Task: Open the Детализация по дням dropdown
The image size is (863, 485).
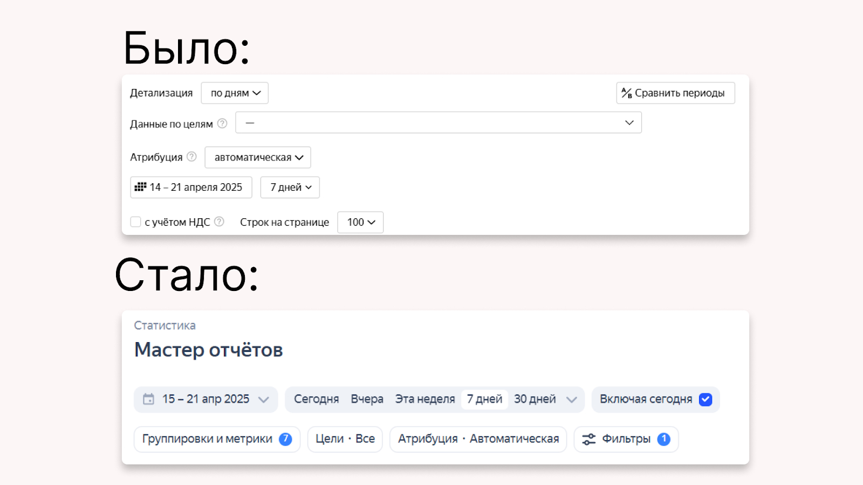Action: point(235,93)
